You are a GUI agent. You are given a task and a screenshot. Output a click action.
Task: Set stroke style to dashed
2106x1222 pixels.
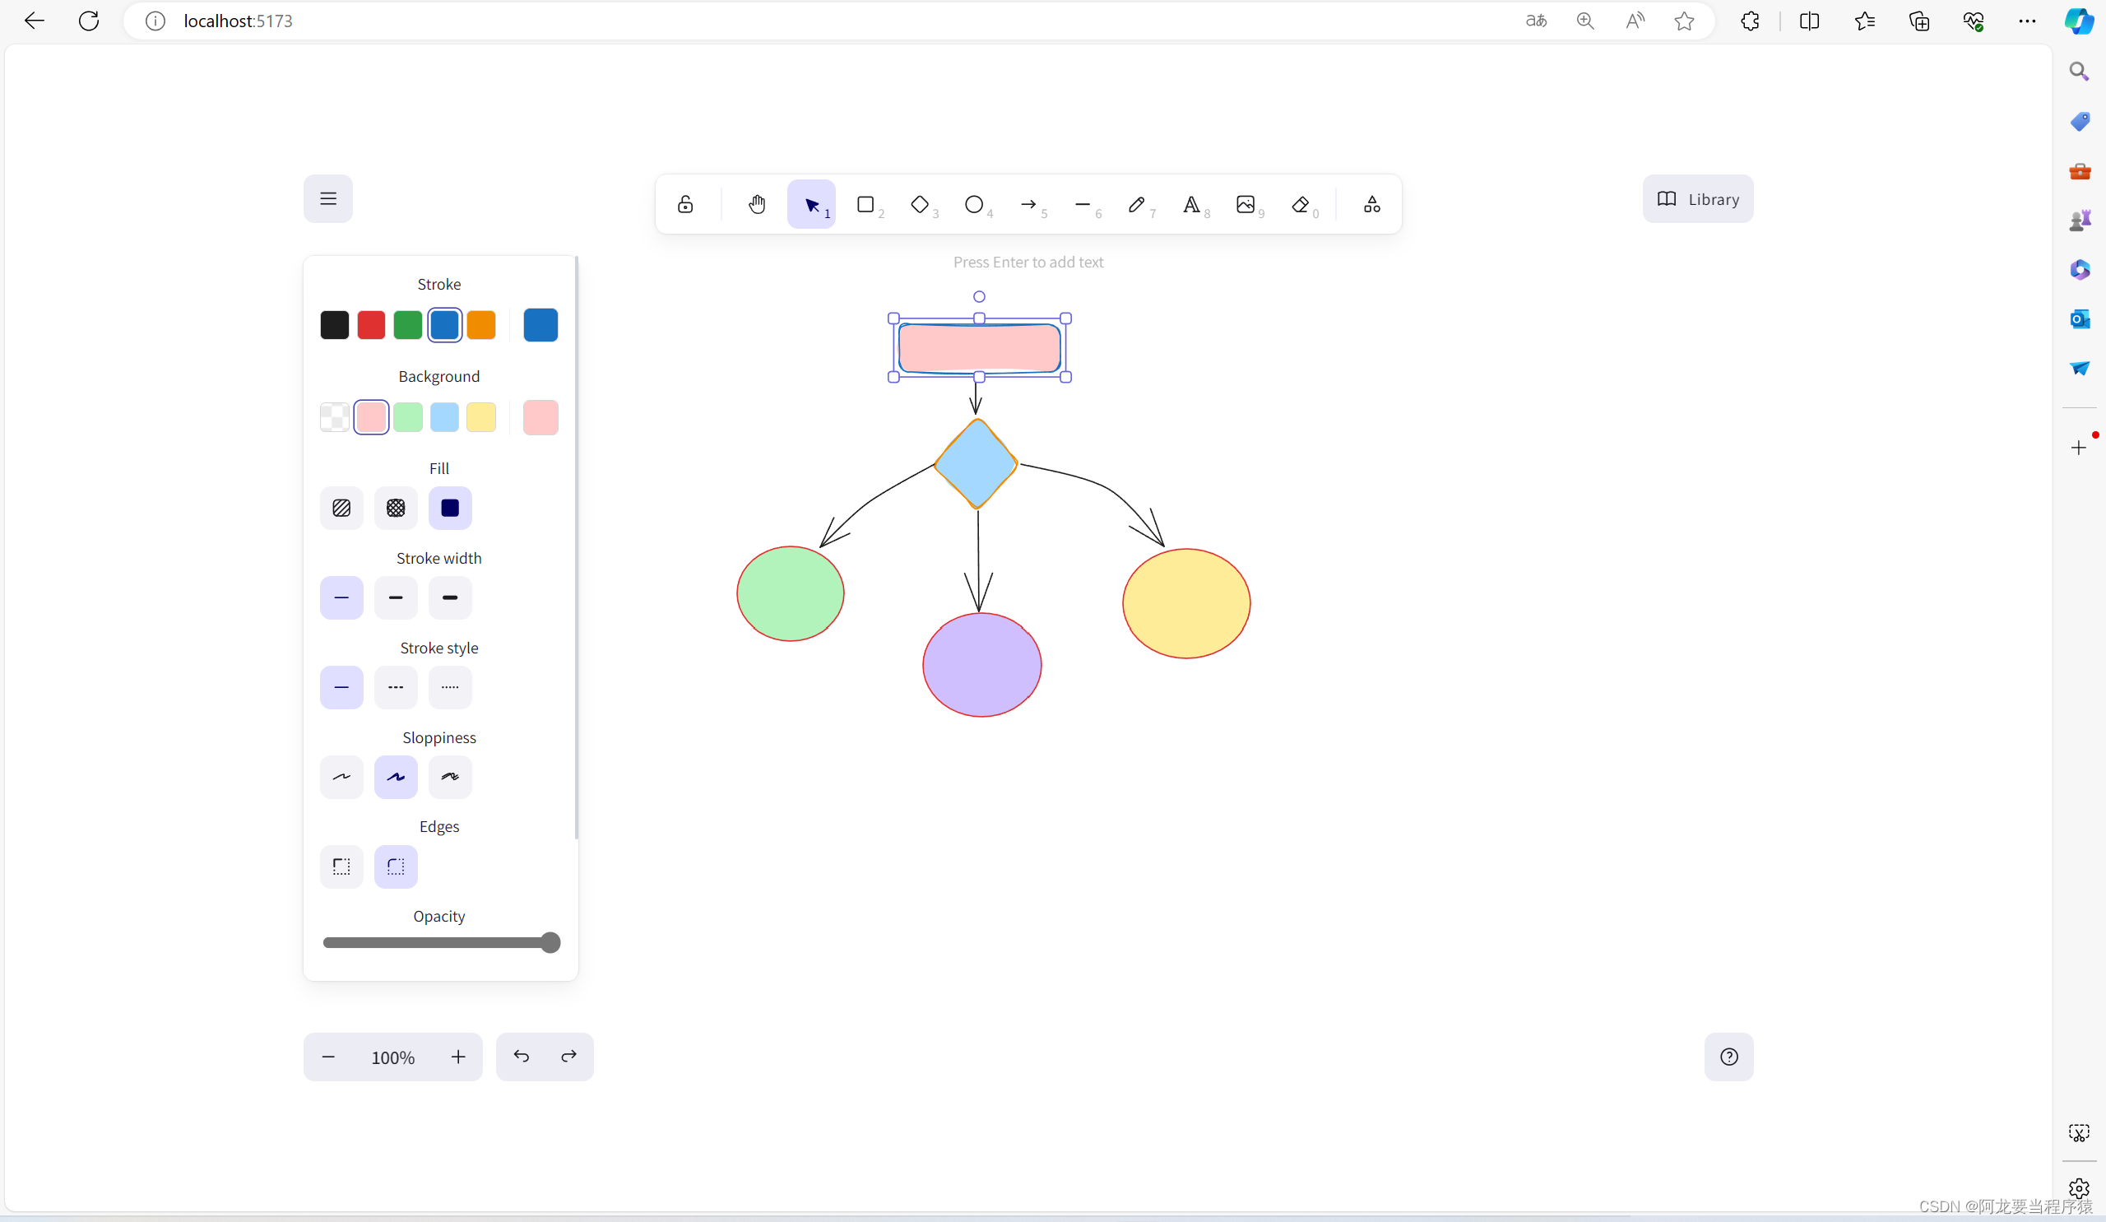397,688
